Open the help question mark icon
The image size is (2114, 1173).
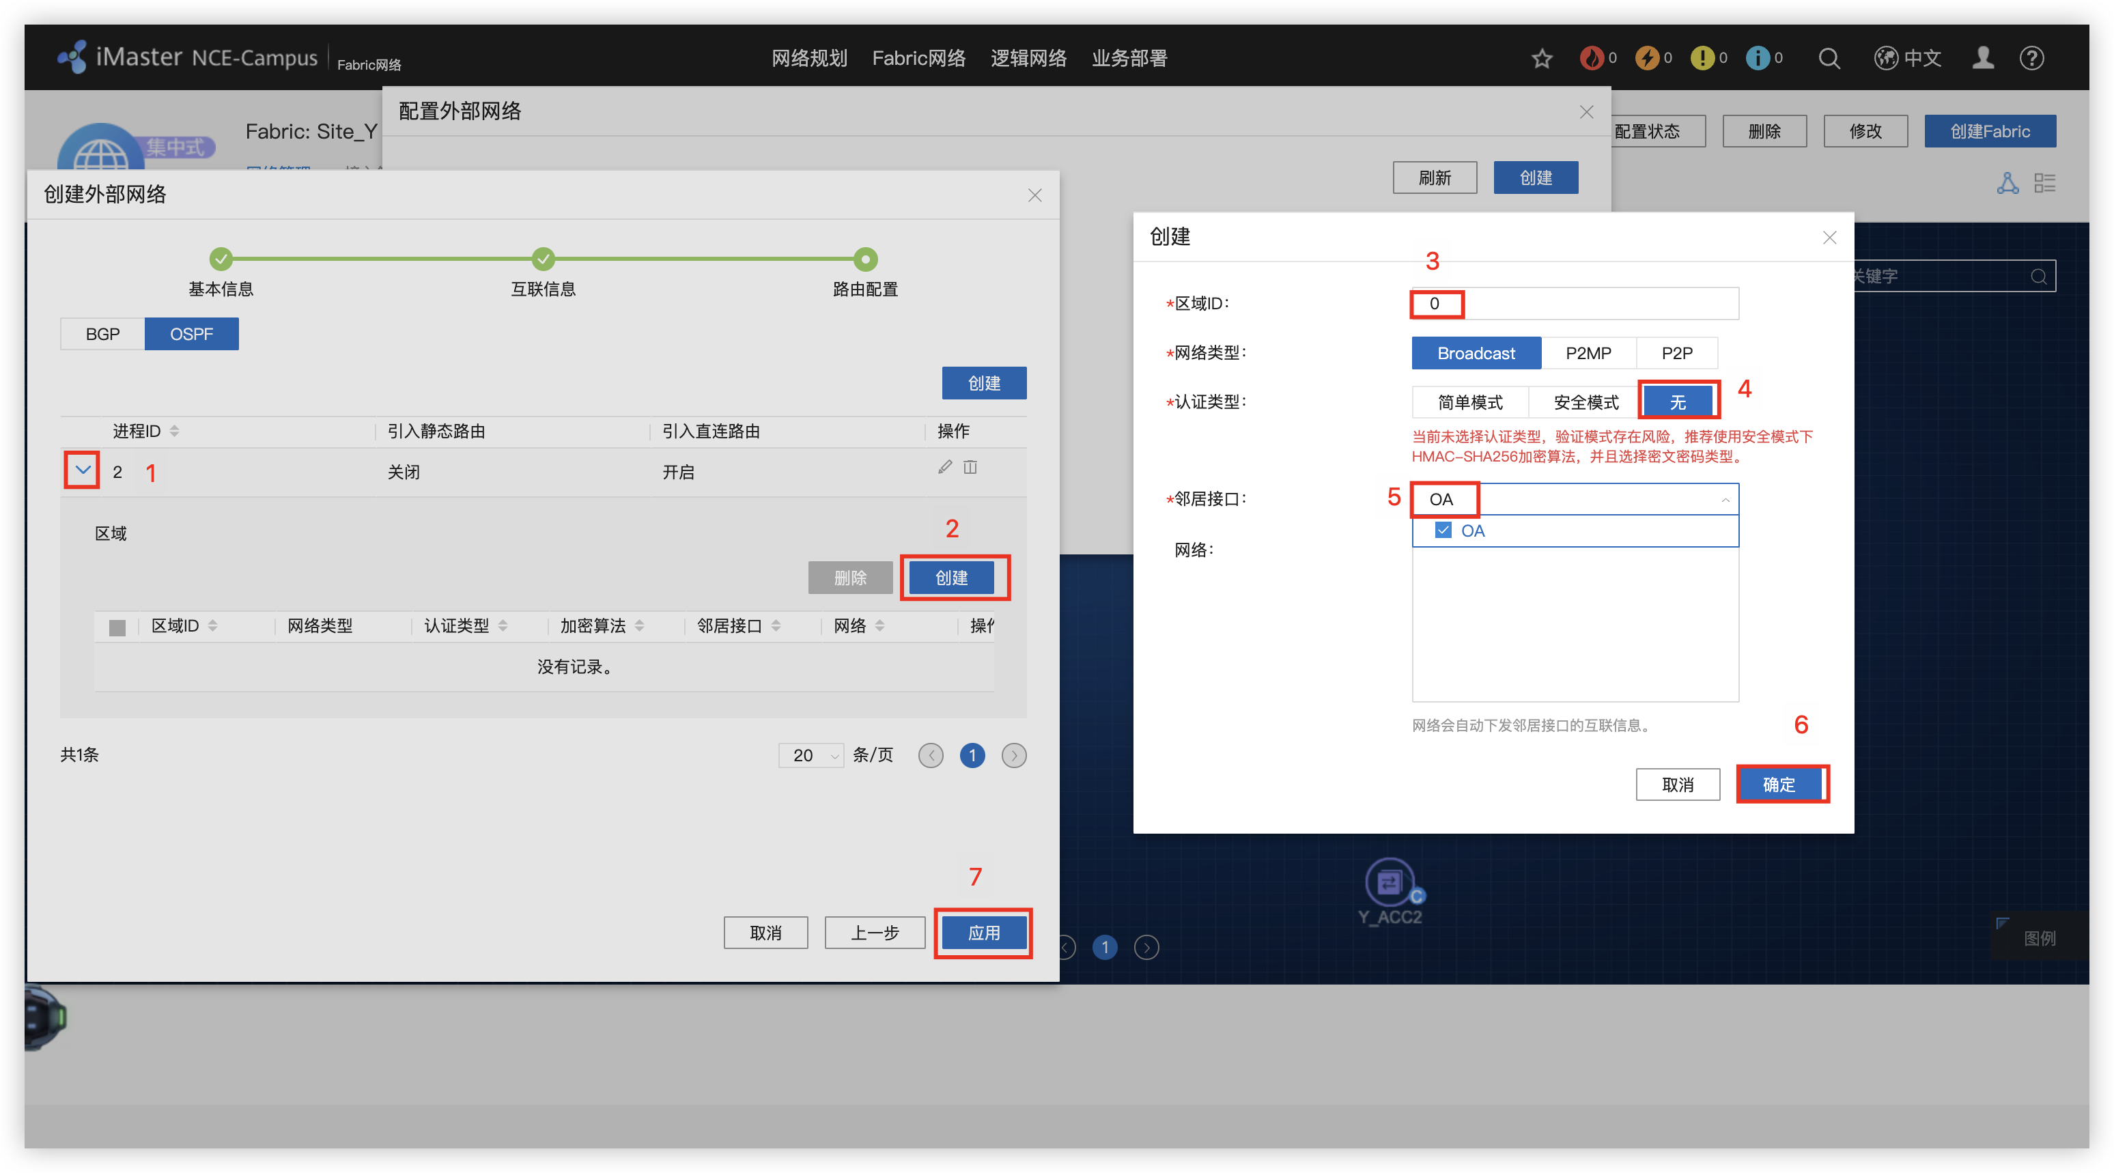pyautogui.click(x=2031, y=58)
